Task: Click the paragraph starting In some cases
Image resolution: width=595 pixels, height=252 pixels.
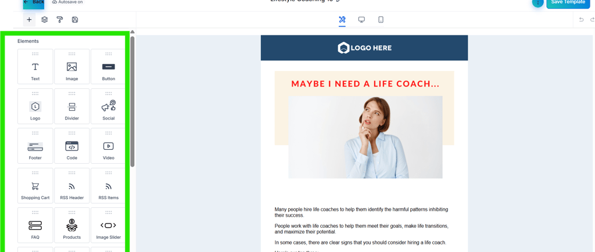Action: click(360, 243)
